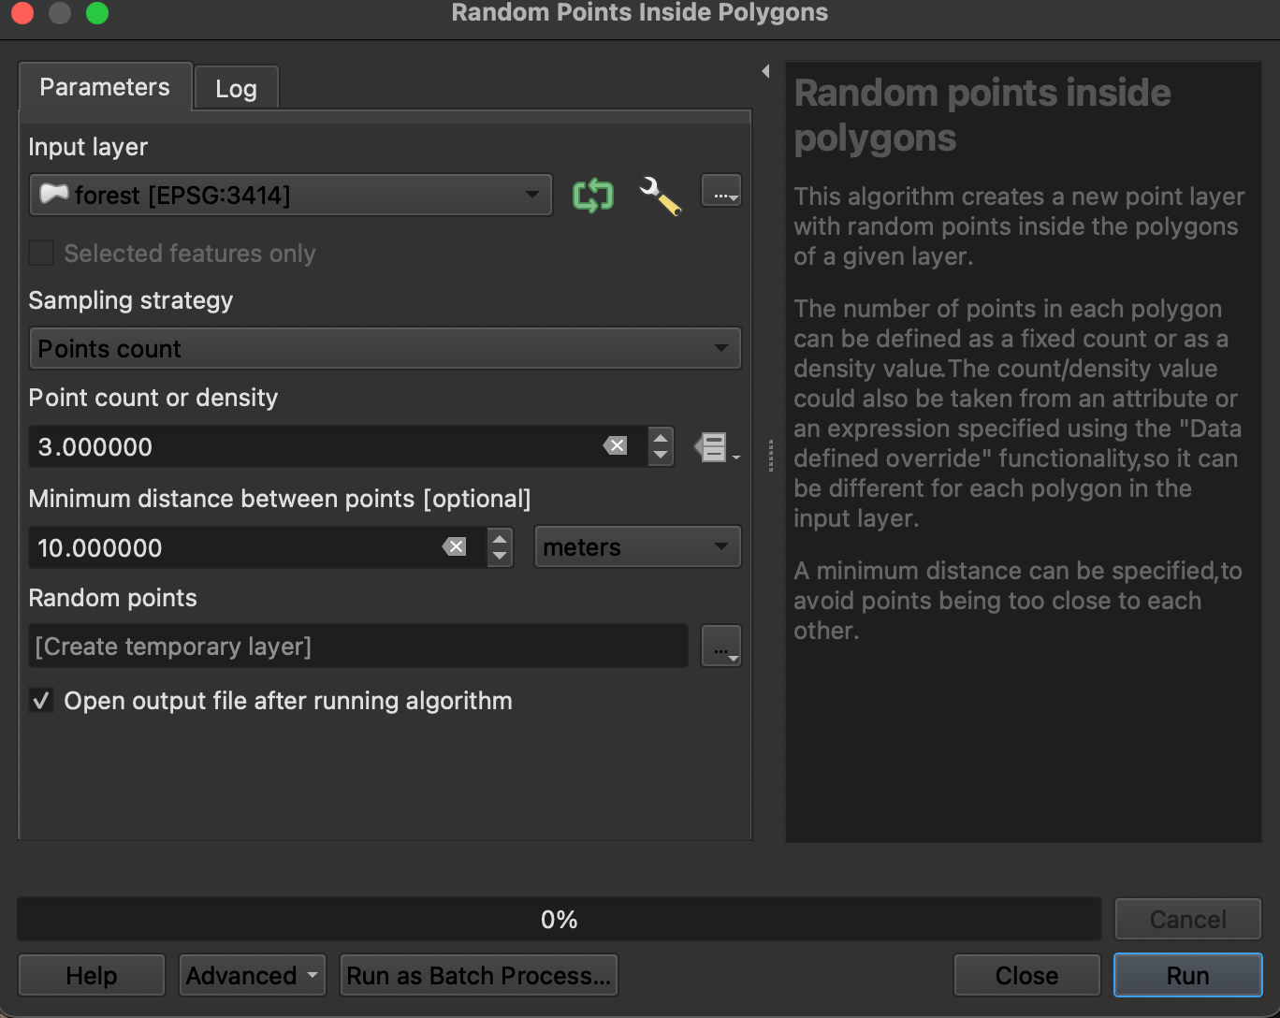
Task: Click the Cancel button
Action: pyautogui.click(x=1187, y=920)
